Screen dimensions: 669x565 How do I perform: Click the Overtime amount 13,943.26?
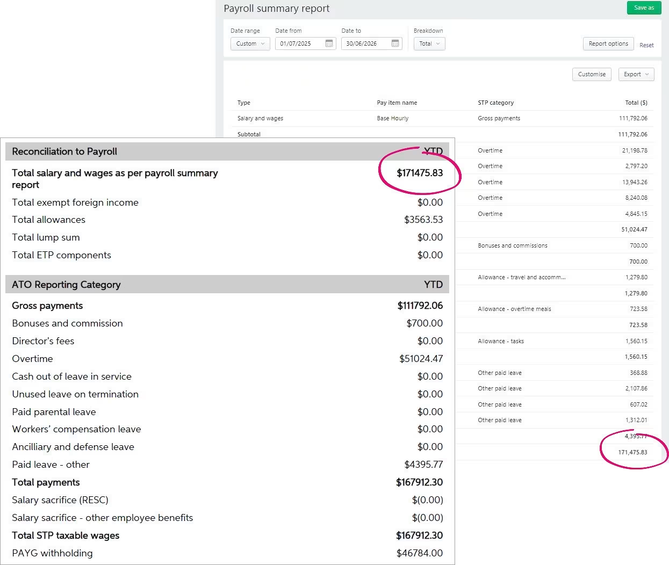point(635,182)
